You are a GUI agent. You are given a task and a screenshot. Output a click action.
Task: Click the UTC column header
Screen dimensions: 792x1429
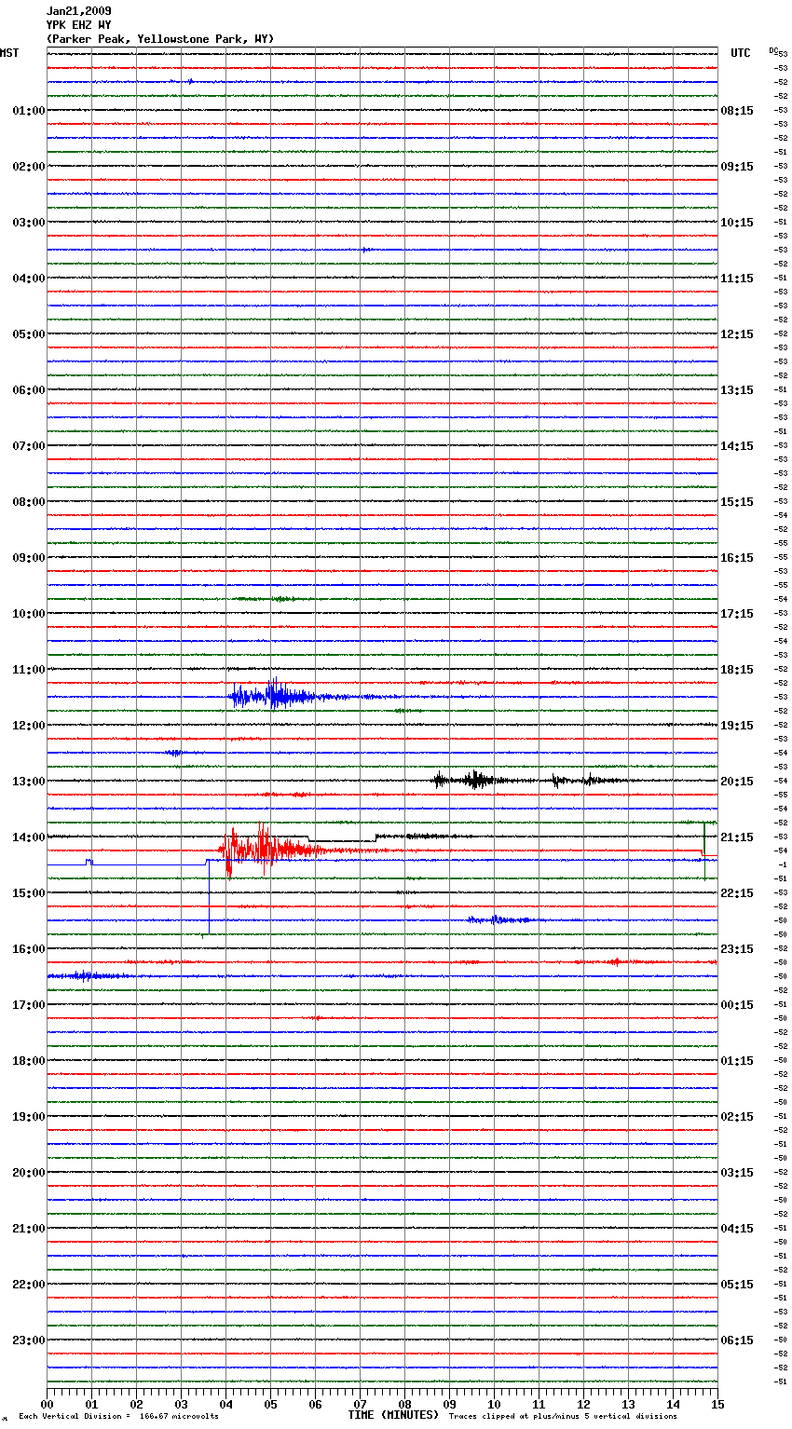(x=740, y=53)
